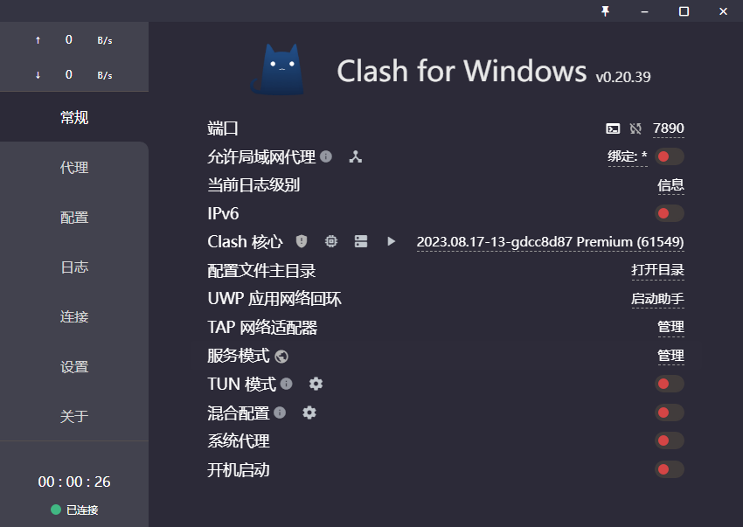Click the shield icon next to Clash 核心

pyautogui.click(x=302, y=242)
